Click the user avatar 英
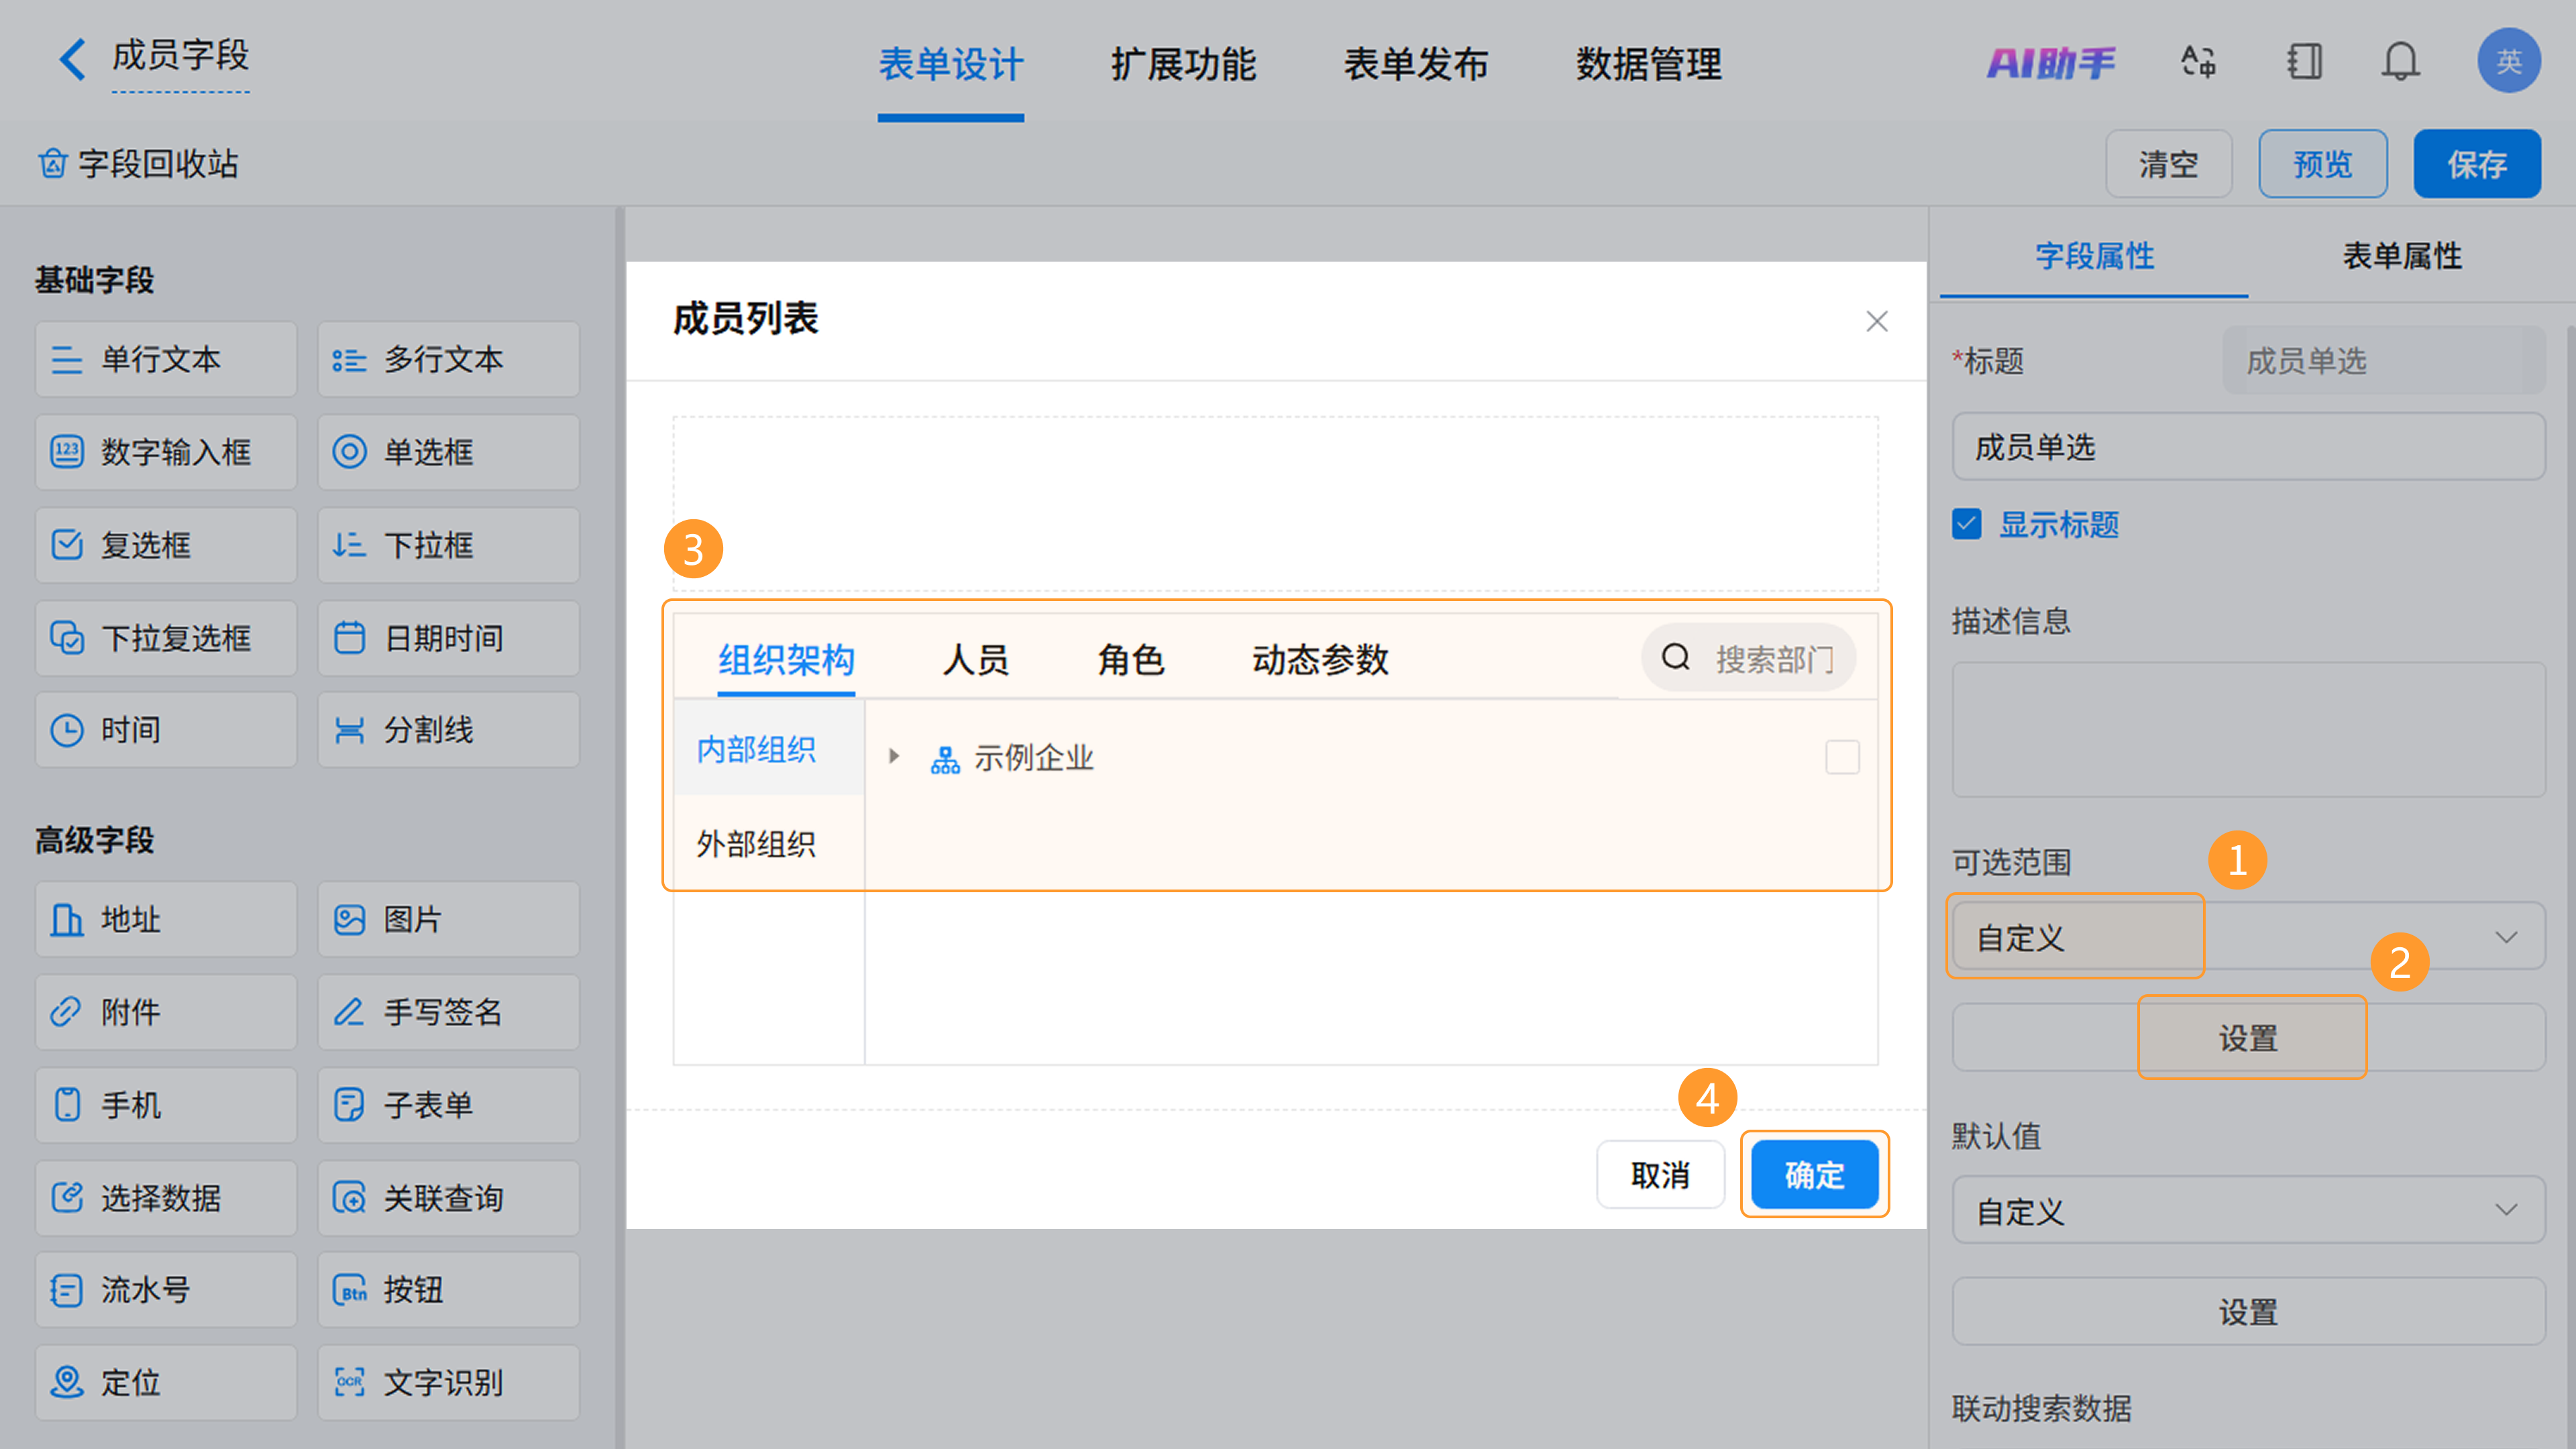The image size is (2576, 1449). tap(2508, 62)
